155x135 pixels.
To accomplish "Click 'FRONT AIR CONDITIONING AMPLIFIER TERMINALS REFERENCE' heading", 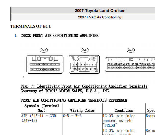I will point(74,100).
